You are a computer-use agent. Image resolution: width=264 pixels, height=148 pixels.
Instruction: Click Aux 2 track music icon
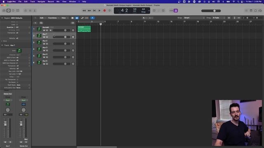point(39,42)
